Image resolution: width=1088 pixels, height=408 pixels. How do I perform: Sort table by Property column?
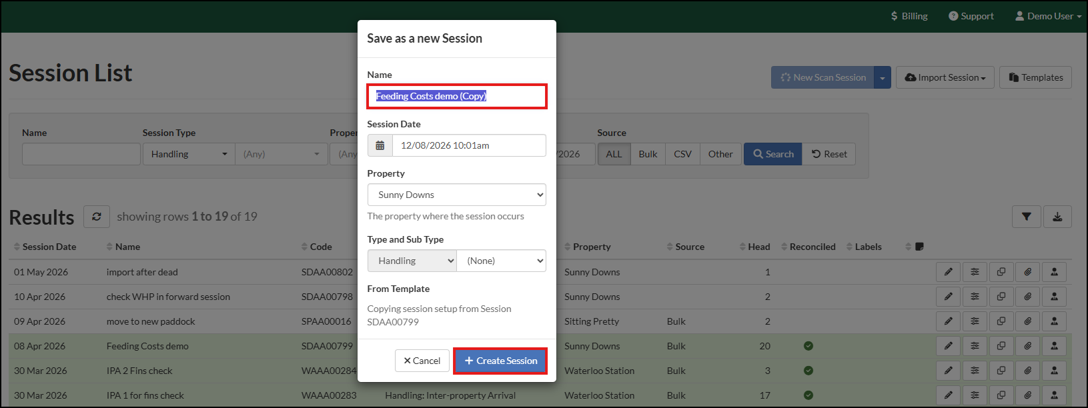click(587, 247)
